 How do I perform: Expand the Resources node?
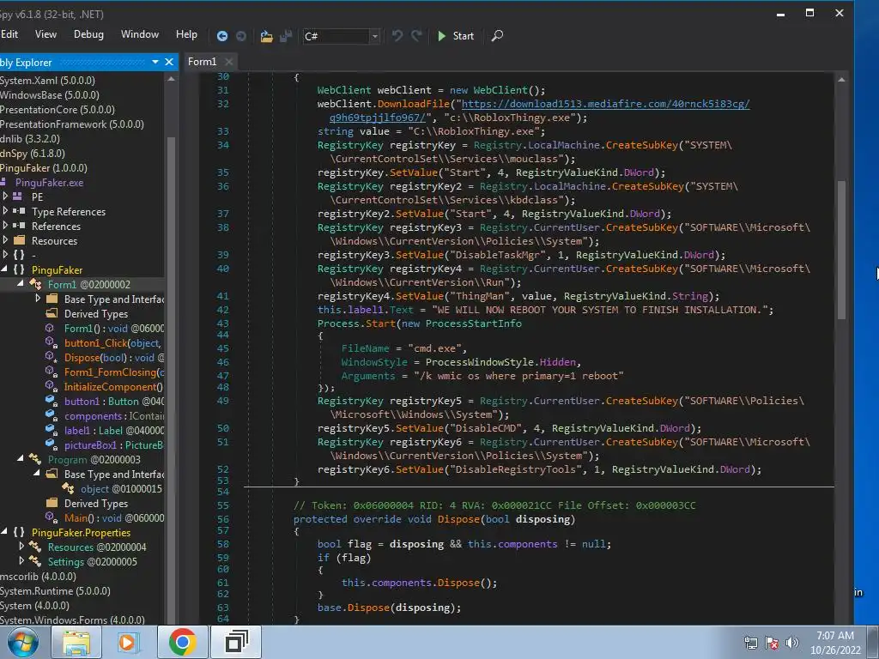coord(5,240)
